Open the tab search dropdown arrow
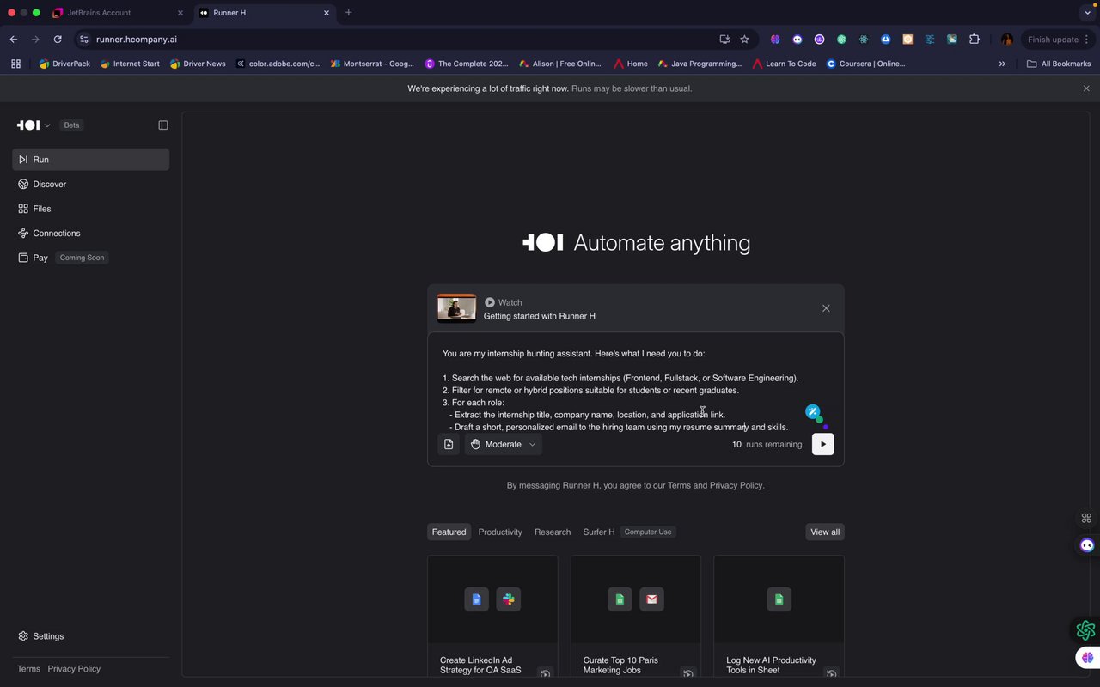The width and height of the screenshot is (1100, 687). tap(1087, 13)
